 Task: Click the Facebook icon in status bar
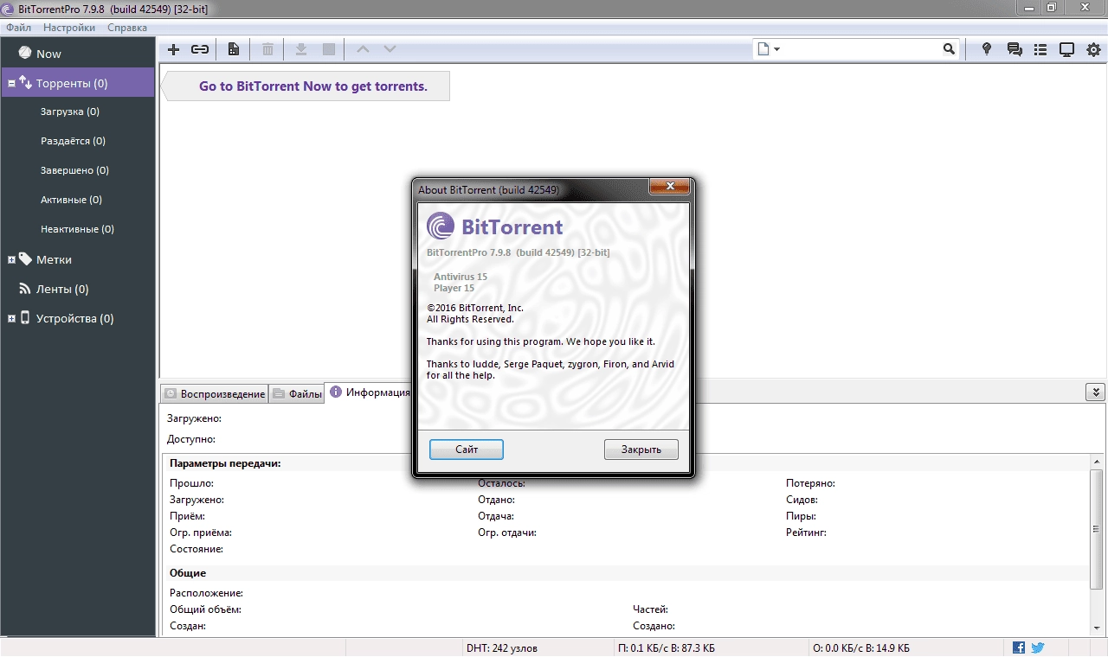(x=1019, y=647)
